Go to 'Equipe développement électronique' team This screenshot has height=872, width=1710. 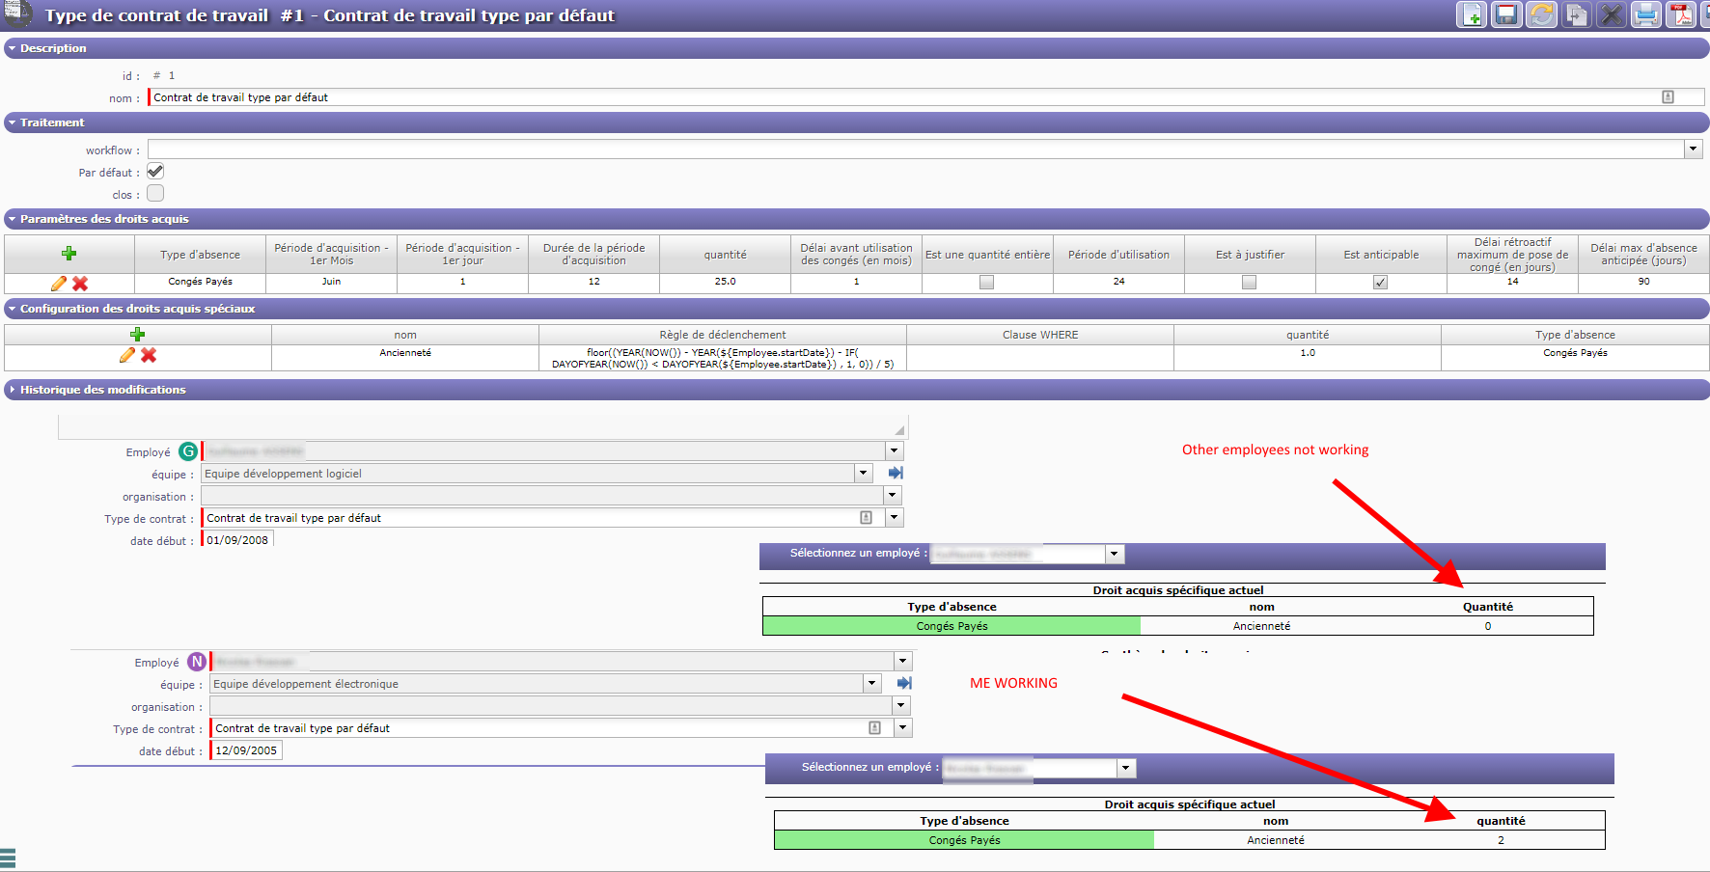904,684
